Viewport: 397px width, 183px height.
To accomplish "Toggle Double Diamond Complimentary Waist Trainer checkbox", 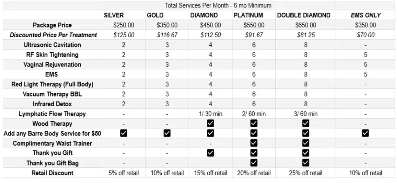I will (x=306, y=143).
